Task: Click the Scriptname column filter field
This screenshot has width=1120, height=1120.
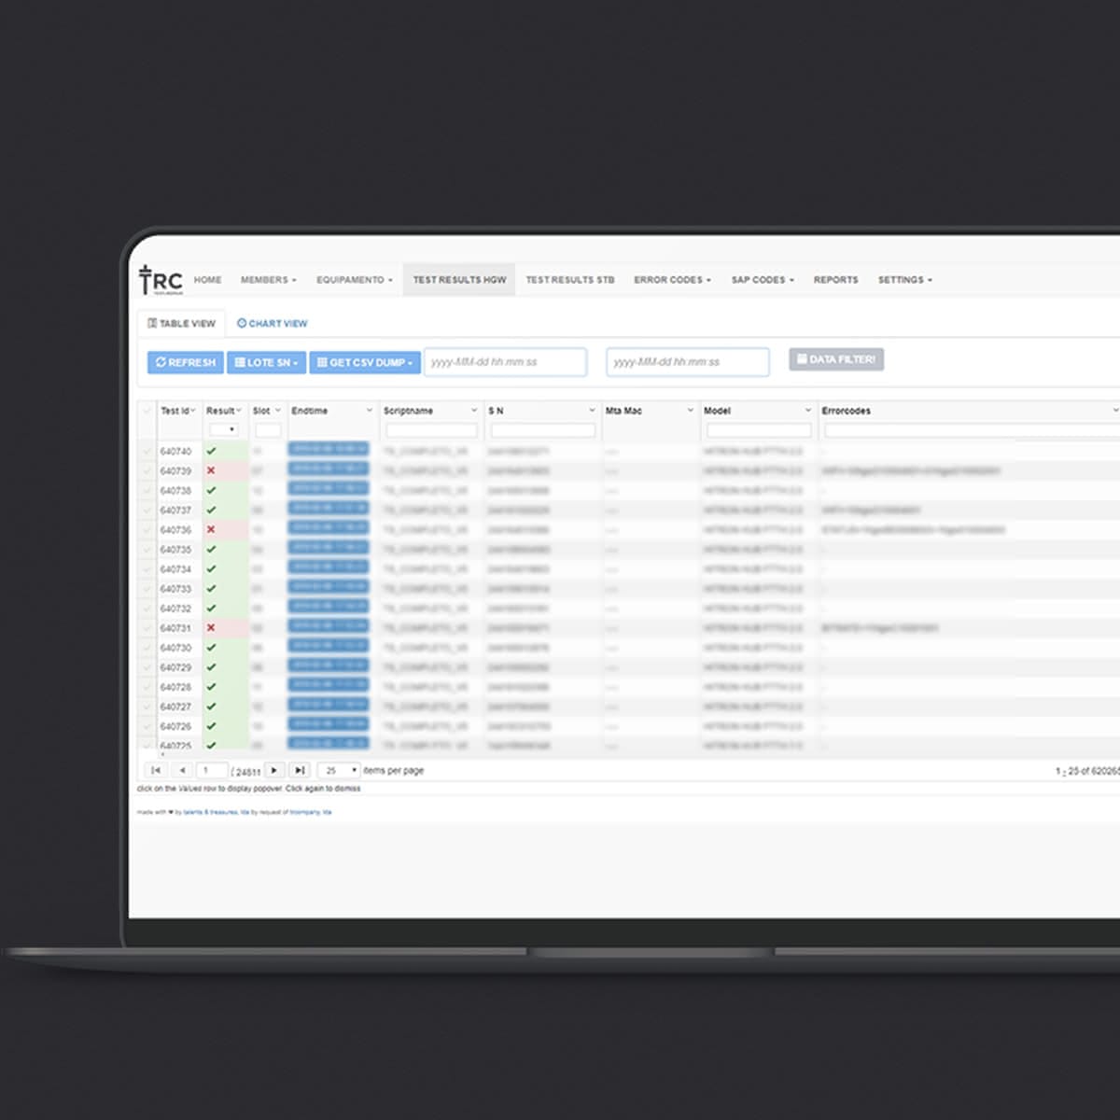Action: tap(431, 430)
